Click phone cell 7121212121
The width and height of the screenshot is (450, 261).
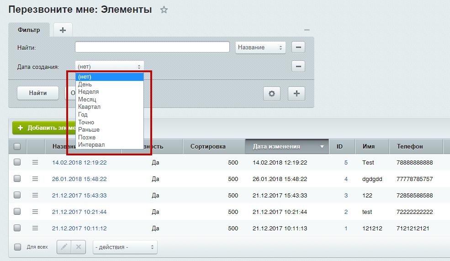click(x=413, y=228)
